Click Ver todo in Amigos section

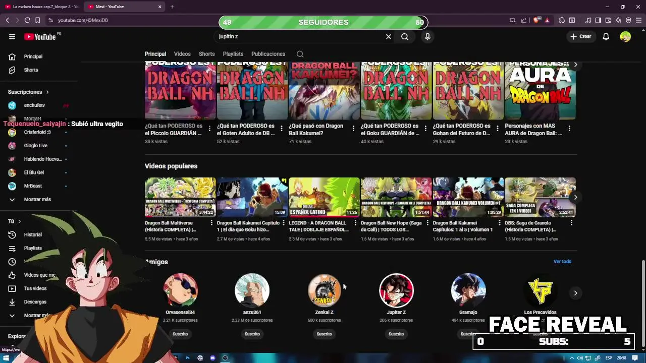click(562, 261)
